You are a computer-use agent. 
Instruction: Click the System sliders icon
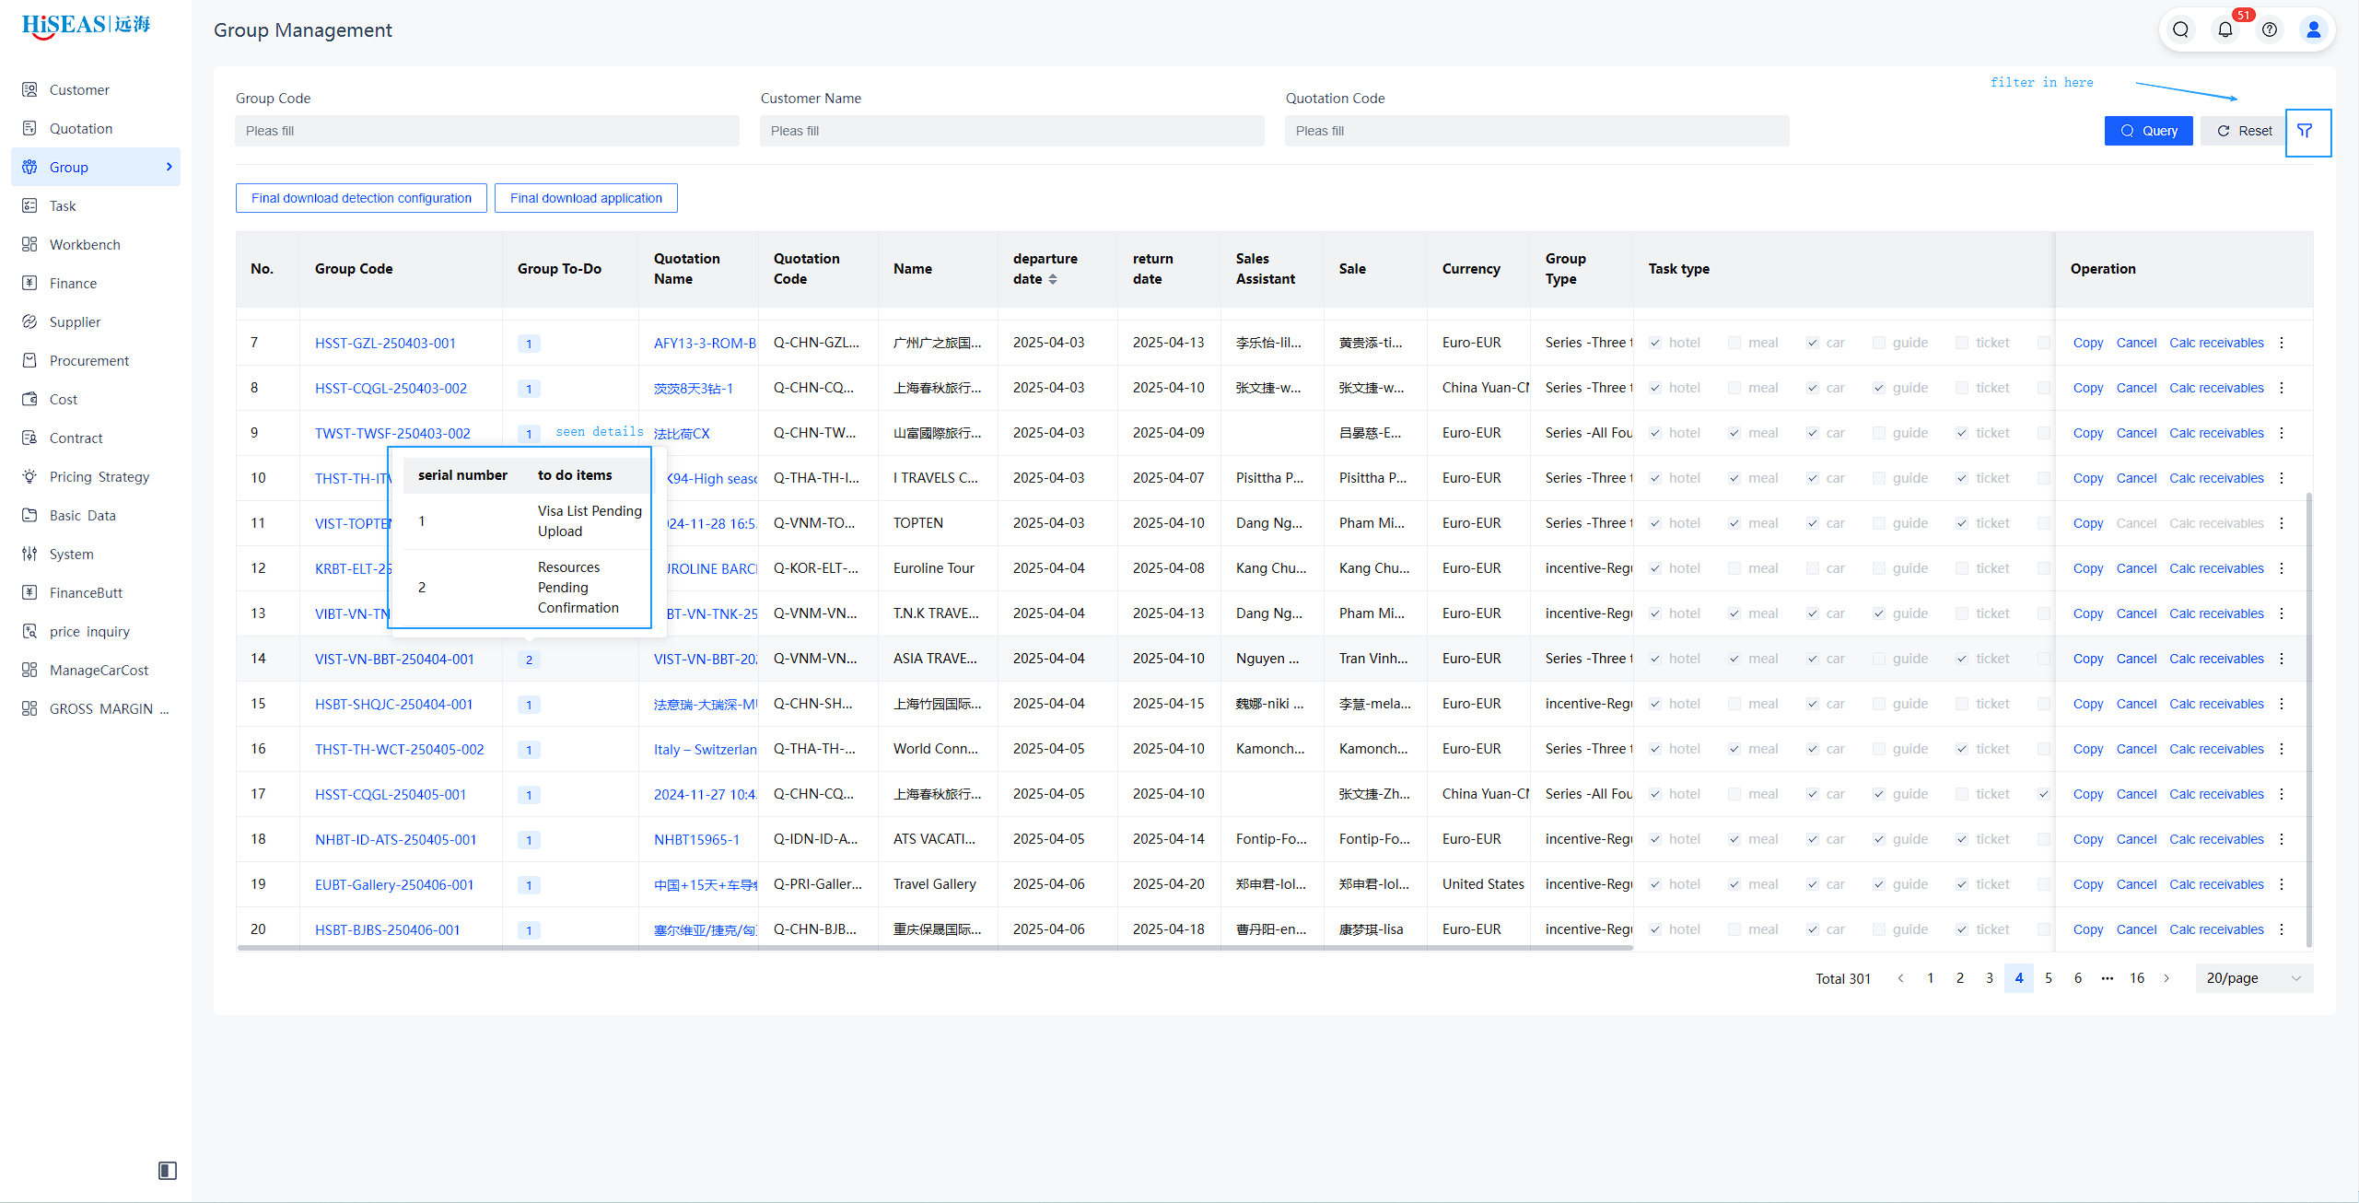click(x=29, y=554)
